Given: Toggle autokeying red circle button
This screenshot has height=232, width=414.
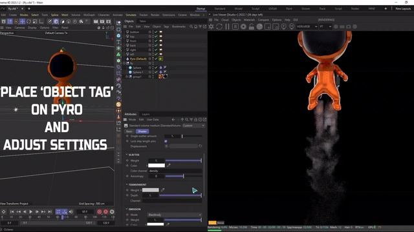Looking at the screenshot, I should click(105, 211).
